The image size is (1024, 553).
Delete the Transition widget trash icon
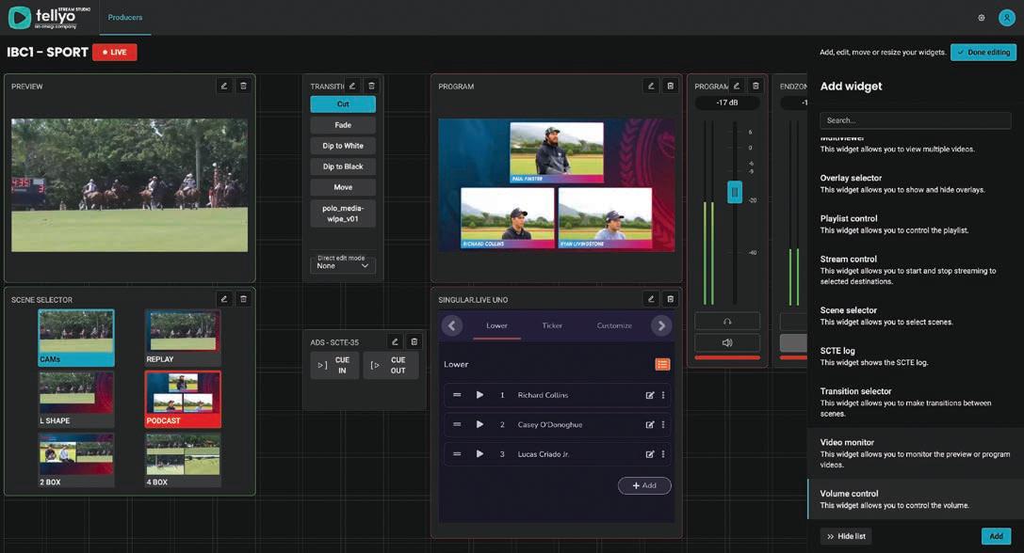371,86
